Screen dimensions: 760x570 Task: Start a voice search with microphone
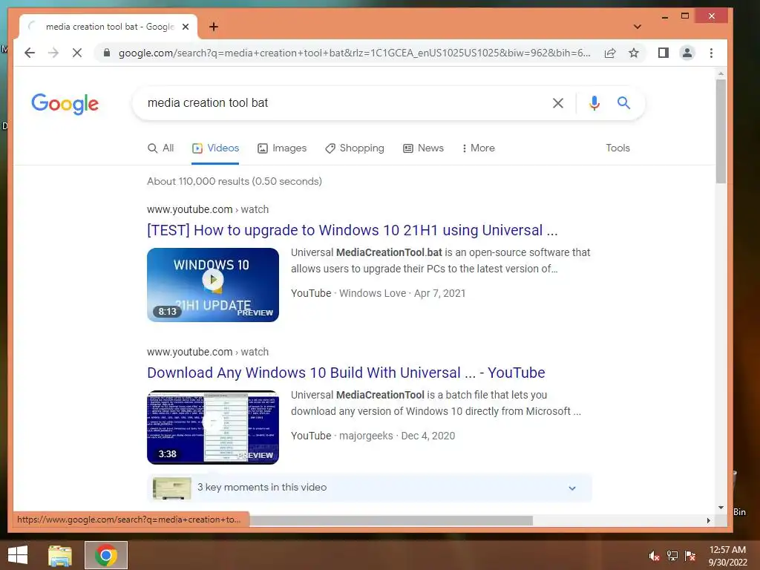pyautogui.click(x=594, y=102)
